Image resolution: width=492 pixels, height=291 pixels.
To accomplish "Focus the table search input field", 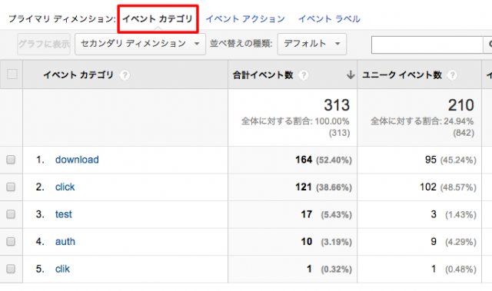I will click(427, 45).
